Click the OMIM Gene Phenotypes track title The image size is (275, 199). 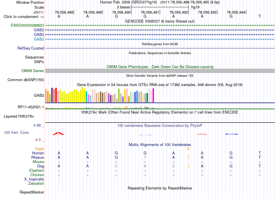coord(160,67)
